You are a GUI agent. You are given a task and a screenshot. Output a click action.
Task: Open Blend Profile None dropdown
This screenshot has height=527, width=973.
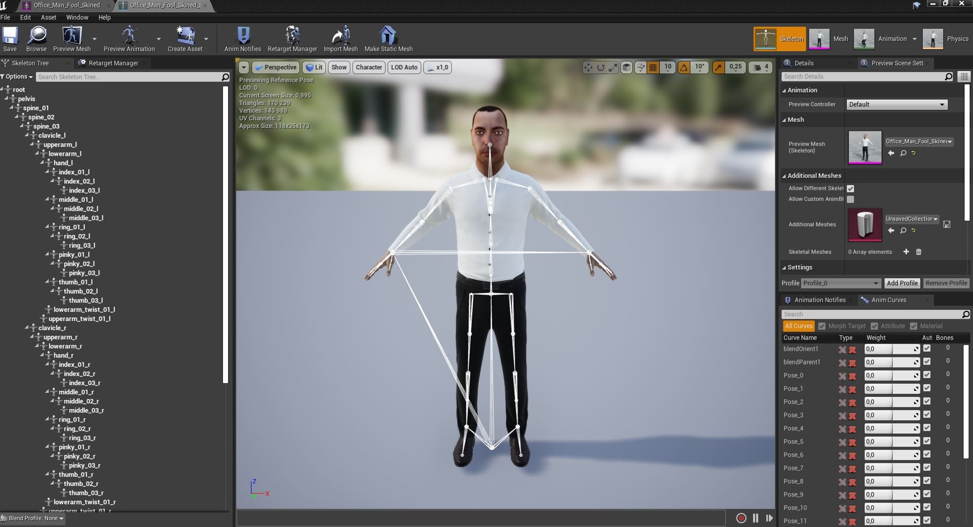tap(32, 518)
